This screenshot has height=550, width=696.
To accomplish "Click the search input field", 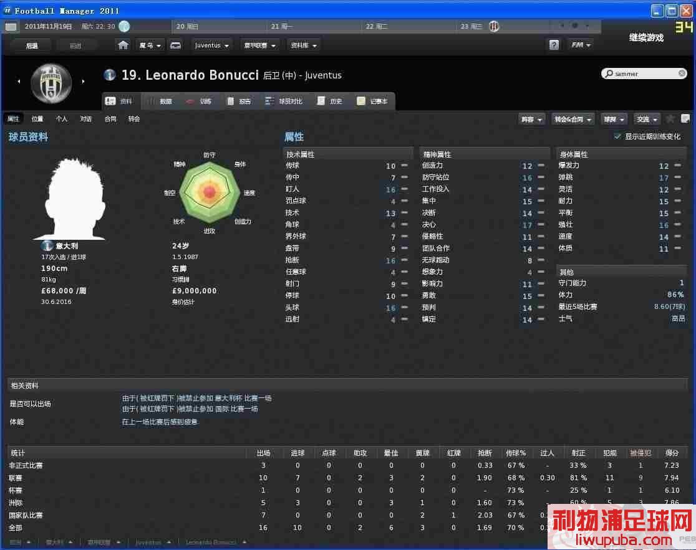I will point(644,73).
